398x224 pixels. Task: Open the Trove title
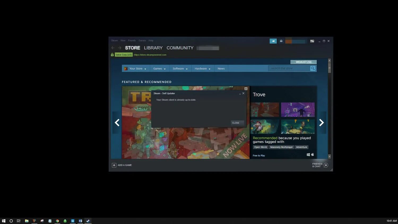coord(259,94)
